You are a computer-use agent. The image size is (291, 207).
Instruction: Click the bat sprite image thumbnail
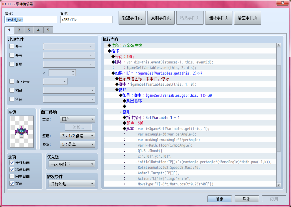[x=22, y=132]
